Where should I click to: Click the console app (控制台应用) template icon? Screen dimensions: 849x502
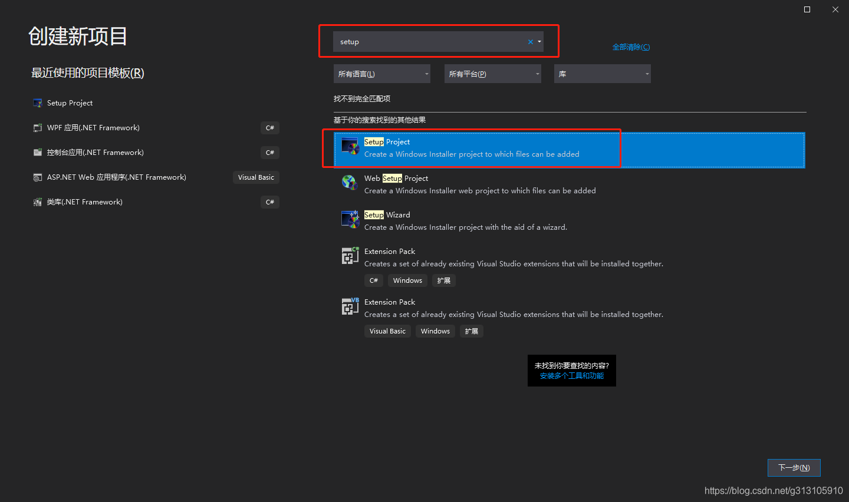[x=38, y=153]
